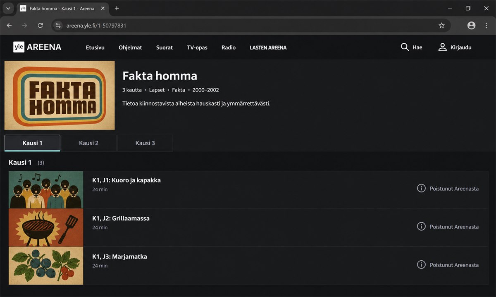The height and width of the screenshot is (297, 496).
Task: Maximize the browser window
Action: (468, 8)
